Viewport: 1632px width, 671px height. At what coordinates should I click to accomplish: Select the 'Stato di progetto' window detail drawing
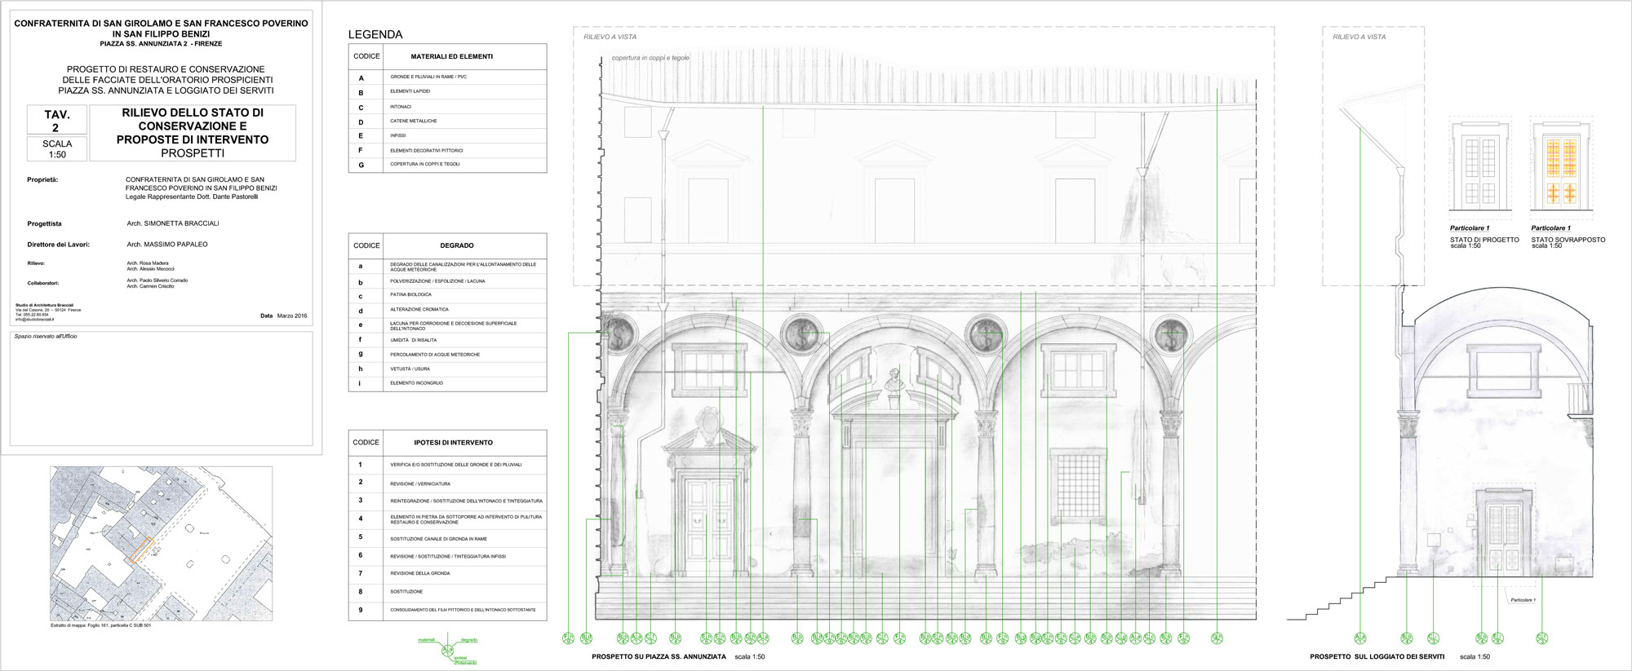1480,171
